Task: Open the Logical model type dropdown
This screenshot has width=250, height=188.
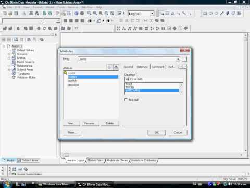Action: pos(152,14)
